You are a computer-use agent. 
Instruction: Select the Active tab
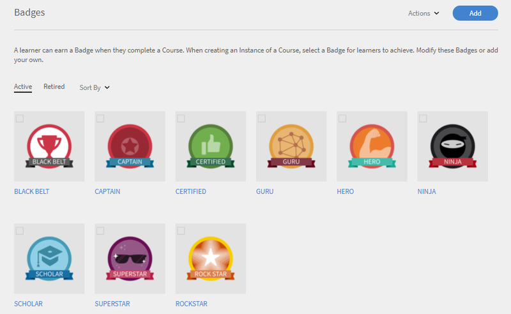pyautogui.click(x=23, y=87)
